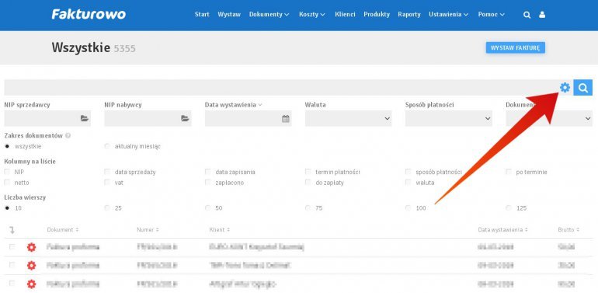The height and width of the screenshot is (293, 598).
Task: Sort the table by Brutto column
Action: [568, 230]
